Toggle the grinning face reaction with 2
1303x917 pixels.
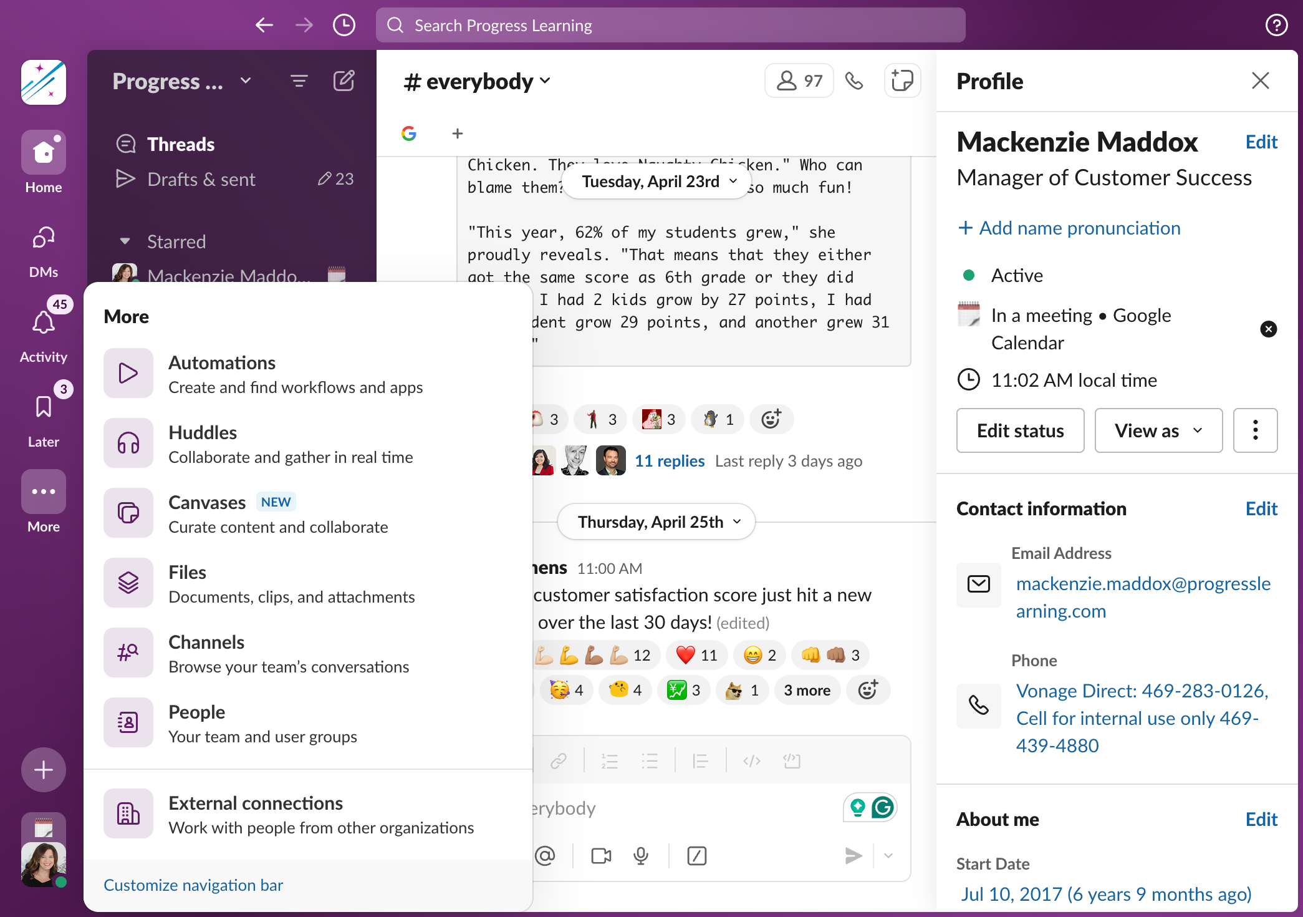[760, 655]
